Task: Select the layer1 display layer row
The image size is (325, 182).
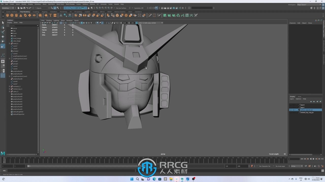Action: point(306,107)
